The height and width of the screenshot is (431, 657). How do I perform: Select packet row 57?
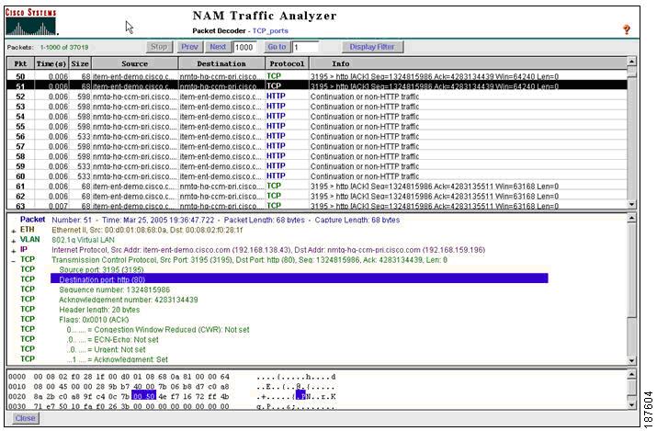(x=317, y=146)
